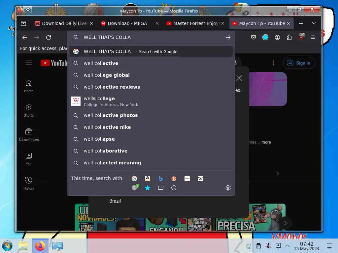The height and width of the screenshot is (253, 338).
Task: Click the URL bar text field
Action: (x=151, y=38)
